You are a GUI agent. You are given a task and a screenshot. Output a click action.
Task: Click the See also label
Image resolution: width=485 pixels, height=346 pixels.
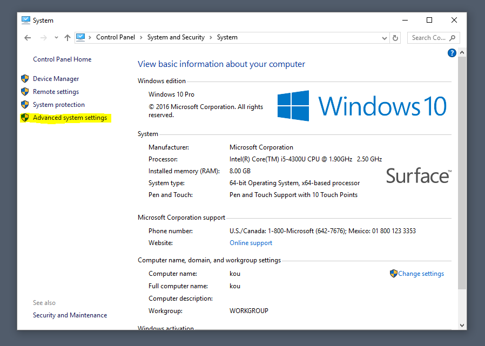(44, 303)
